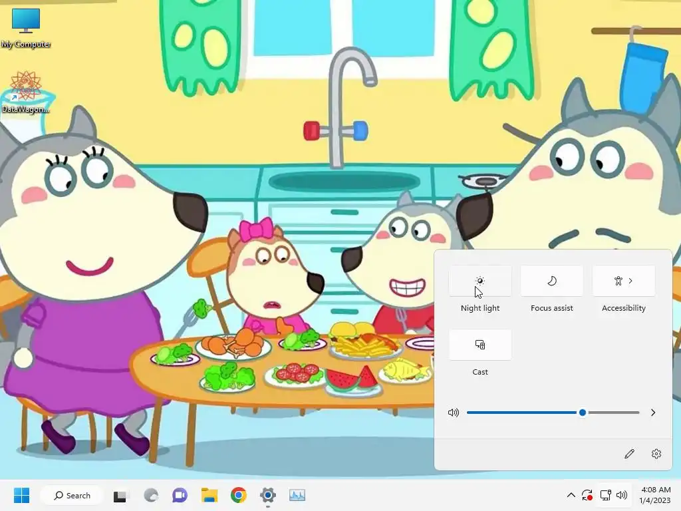This screenshot has height=511, width=681.
Task: Open the graph monitor app on taskbar
Action: pyautogui.click(x=297, y=495)
